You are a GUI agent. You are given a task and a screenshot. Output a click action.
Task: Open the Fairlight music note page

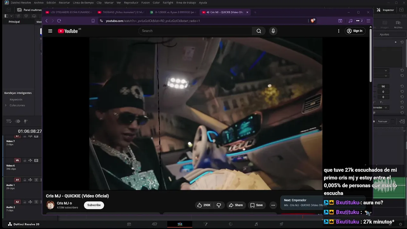[256, 224]
